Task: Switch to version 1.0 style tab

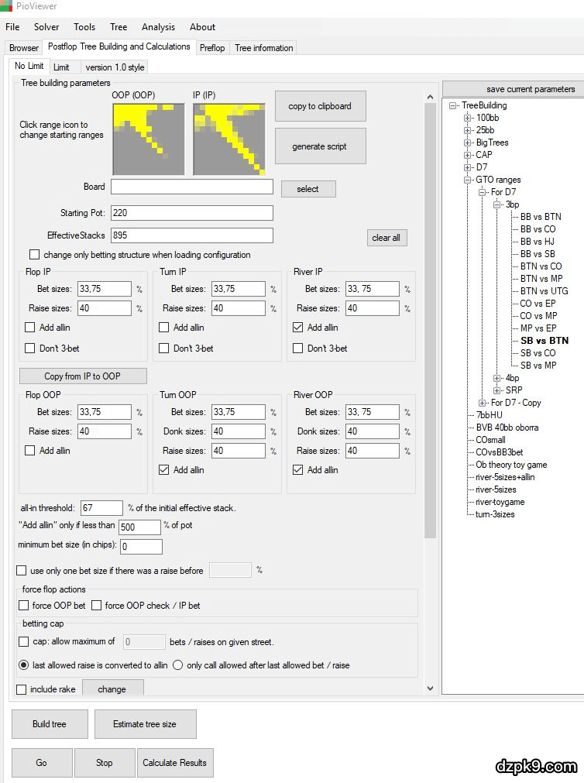Action: (x=115, y=67)
